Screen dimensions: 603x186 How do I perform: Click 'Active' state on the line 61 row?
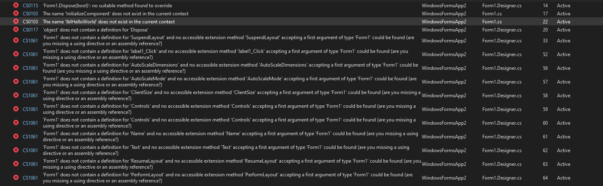563,137
